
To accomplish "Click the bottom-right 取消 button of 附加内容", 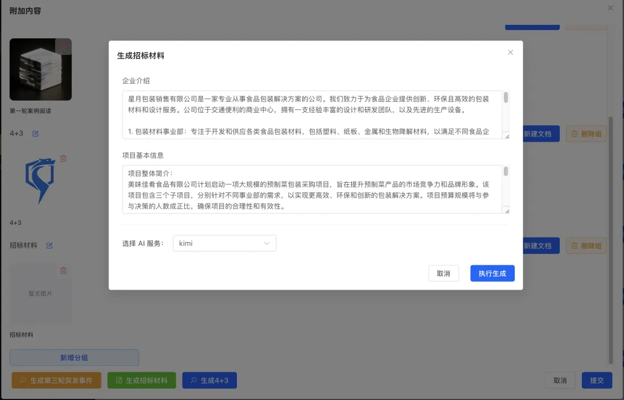I will 560,380.
